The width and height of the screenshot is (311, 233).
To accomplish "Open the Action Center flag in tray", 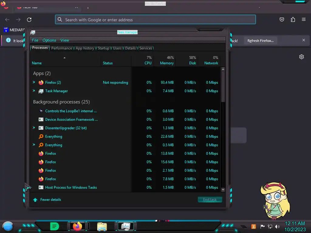I will point(263,226).
